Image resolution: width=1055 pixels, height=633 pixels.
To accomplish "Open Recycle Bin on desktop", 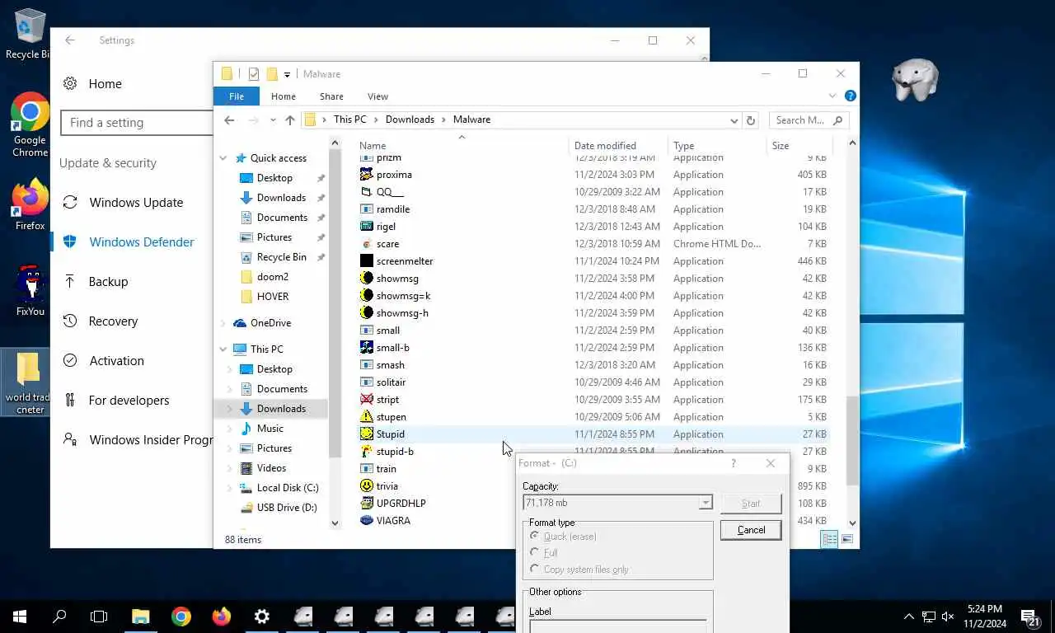I will [x=28, y=34].
